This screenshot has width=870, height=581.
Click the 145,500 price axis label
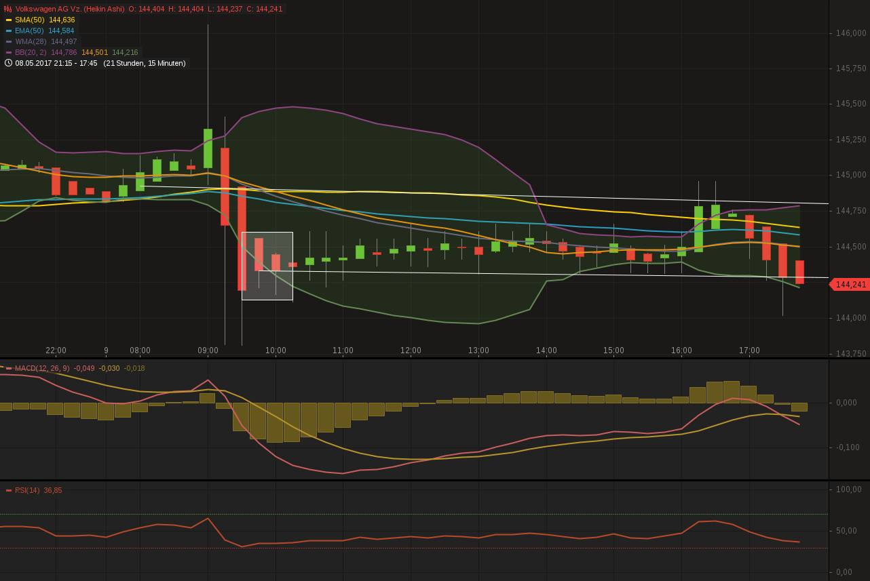[x=851, y=104]
